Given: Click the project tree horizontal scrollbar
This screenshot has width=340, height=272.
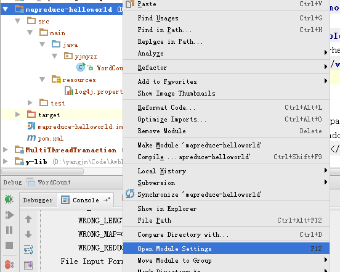Looking at the screenshot, I should coord(42,171).
